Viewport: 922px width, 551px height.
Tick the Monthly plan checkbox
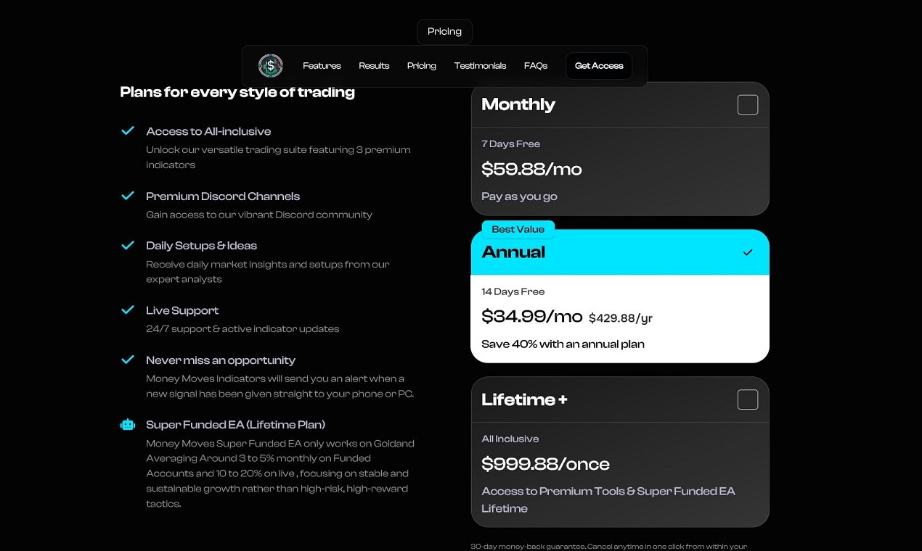tap(748, 105)
